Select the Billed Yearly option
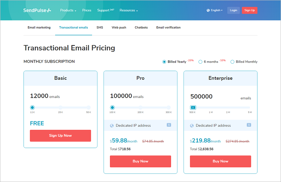281x182 pixels. pos(164,62)
